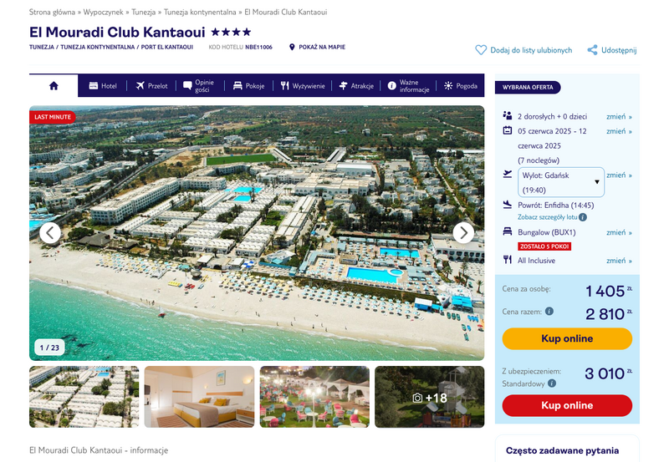Switch to the Pokoje tab
The width and height of the screenshot is (669, 462).
(248, 86)
